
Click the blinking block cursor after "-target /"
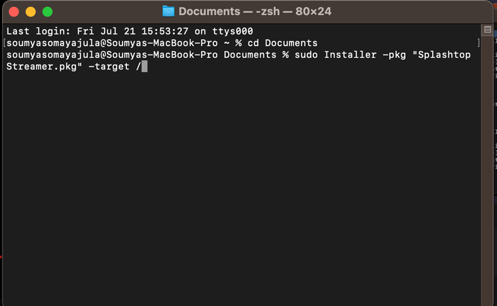click(144, 66)
